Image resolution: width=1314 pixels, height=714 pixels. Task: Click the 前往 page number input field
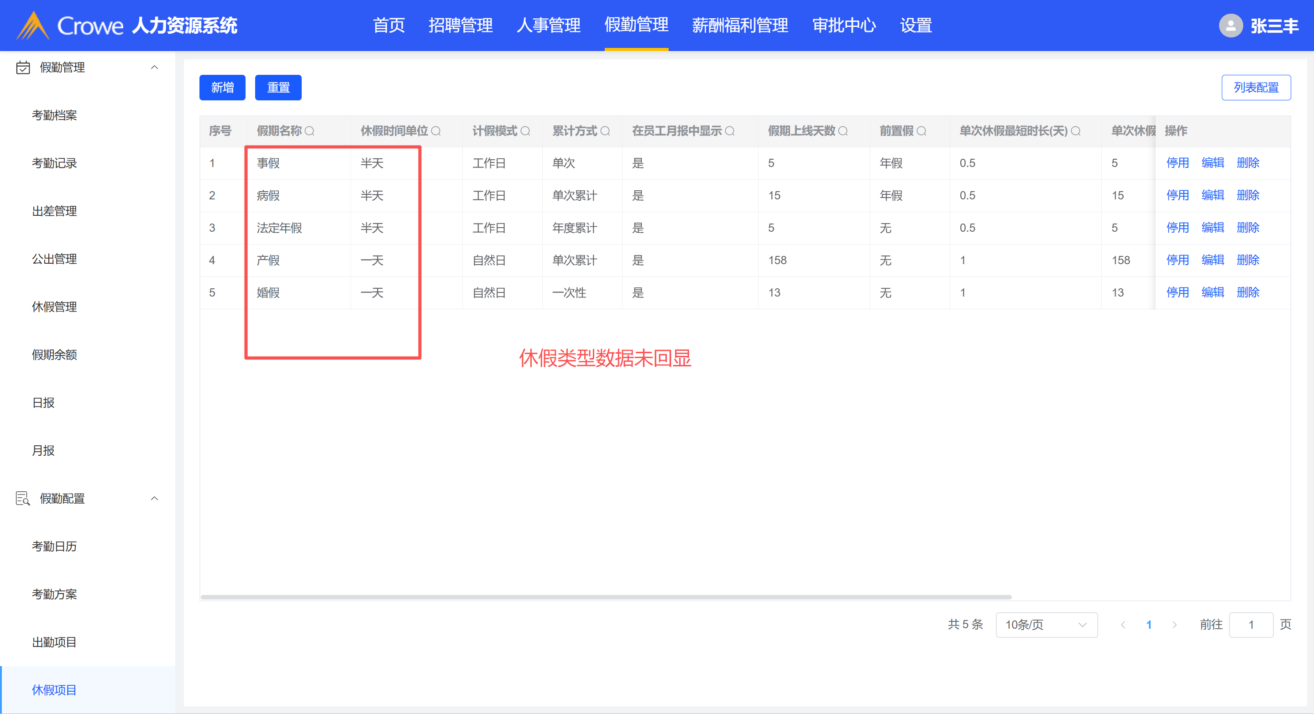click(x=1251, y=625)
